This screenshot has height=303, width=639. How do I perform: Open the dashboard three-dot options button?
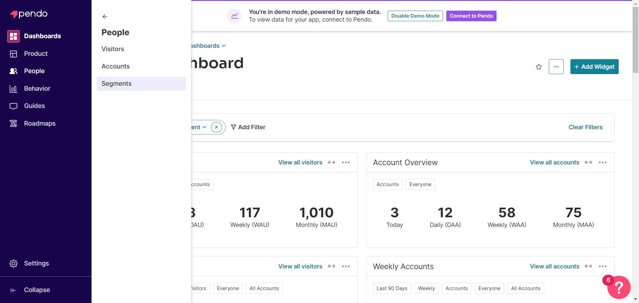pos(556,67)
